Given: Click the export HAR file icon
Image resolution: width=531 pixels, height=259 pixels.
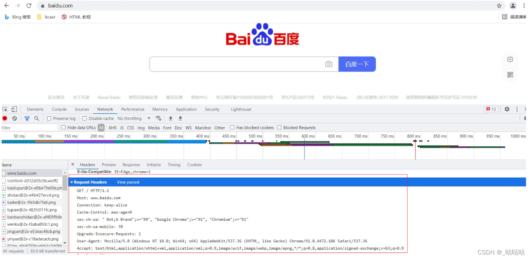Looking at the screenshot, I should tap(180, 118).
